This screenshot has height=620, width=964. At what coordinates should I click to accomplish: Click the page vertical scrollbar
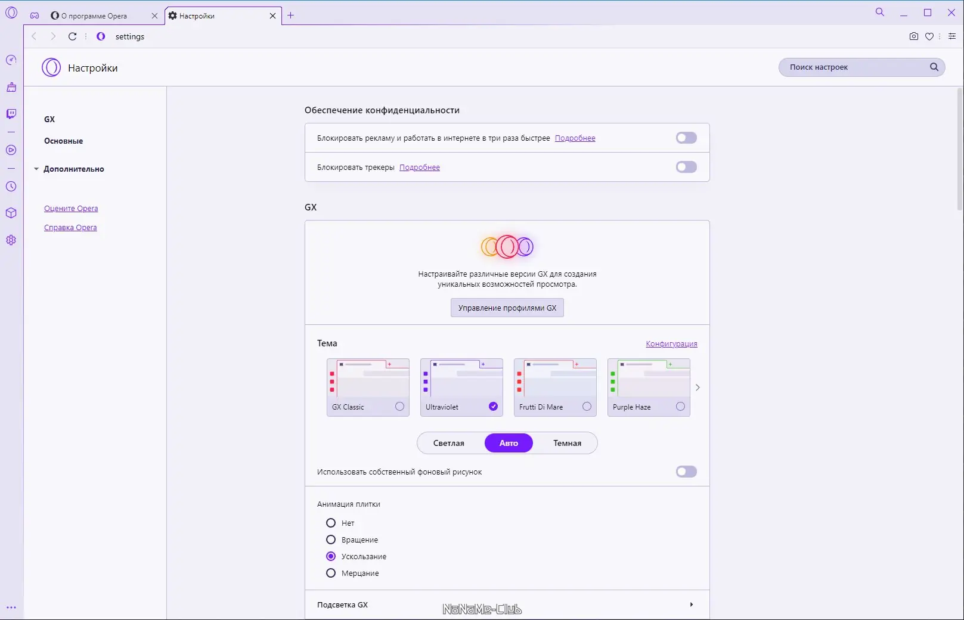960,149
